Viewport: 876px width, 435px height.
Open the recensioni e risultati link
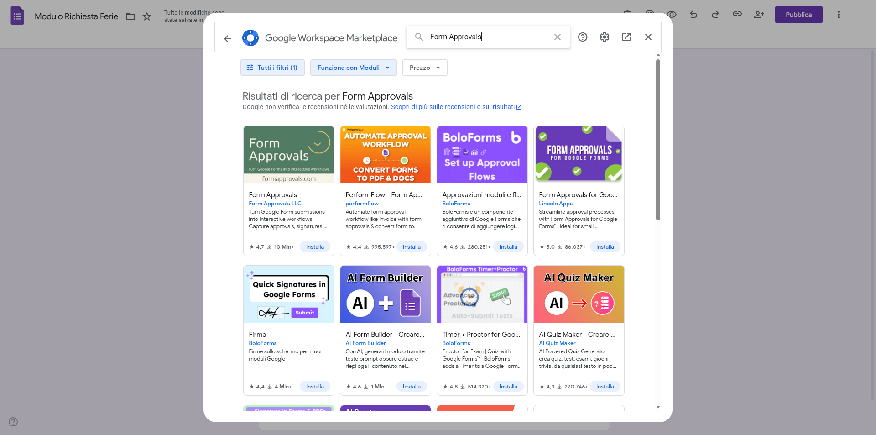(454, 107)
